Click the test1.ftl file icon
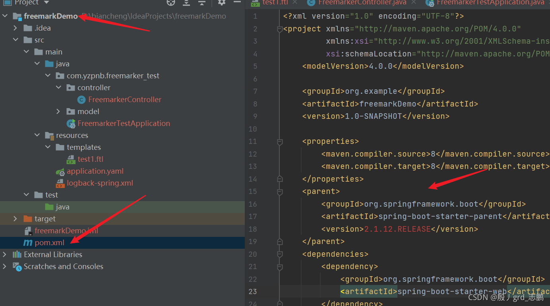550x306 pixels. click(x=71, y=159)
